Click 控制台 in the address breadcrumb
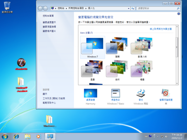The height and width of the screenshot is (140, 187). (61, 8)
